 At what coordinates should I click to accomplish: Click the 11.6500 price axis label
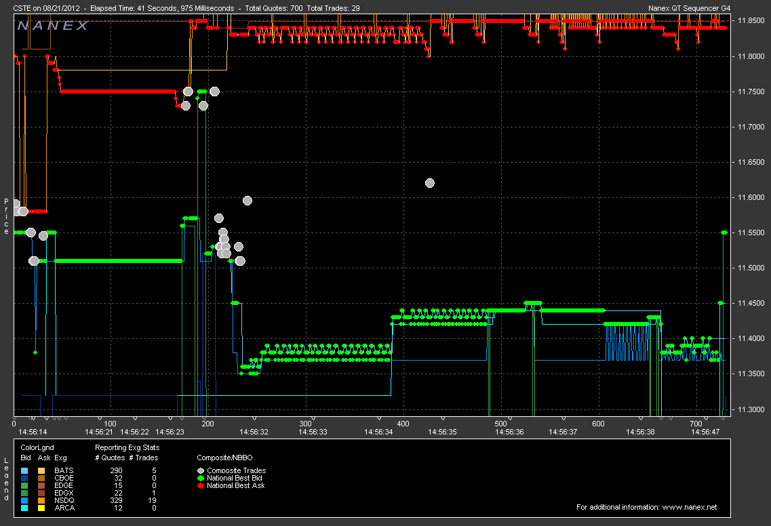tap(751, 162)
